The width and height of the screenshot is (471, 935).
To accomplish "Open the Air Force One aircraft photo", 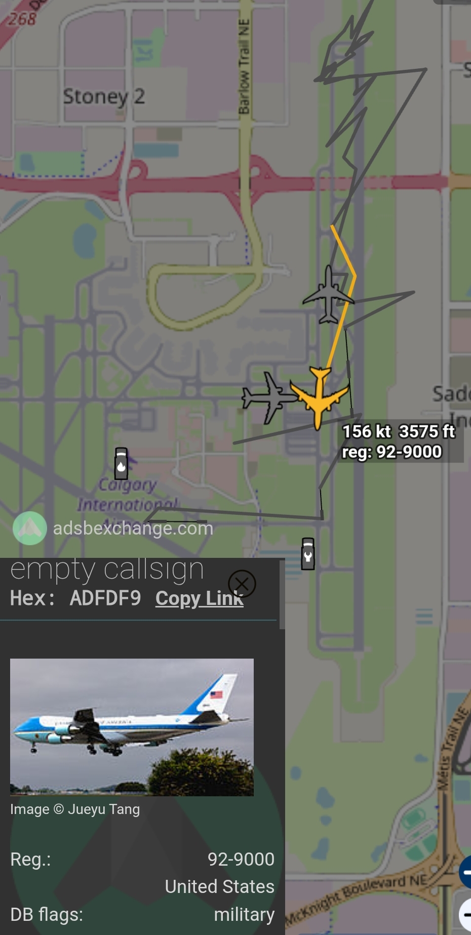I will click(x=132, y=727).
